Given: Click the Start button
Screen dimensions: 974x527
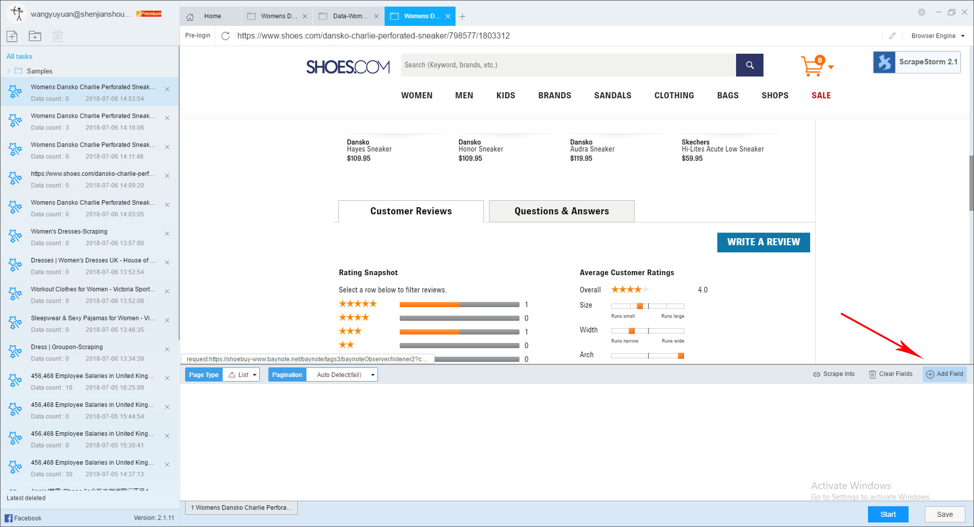Looking at the screenshot, I should [888, 514].
